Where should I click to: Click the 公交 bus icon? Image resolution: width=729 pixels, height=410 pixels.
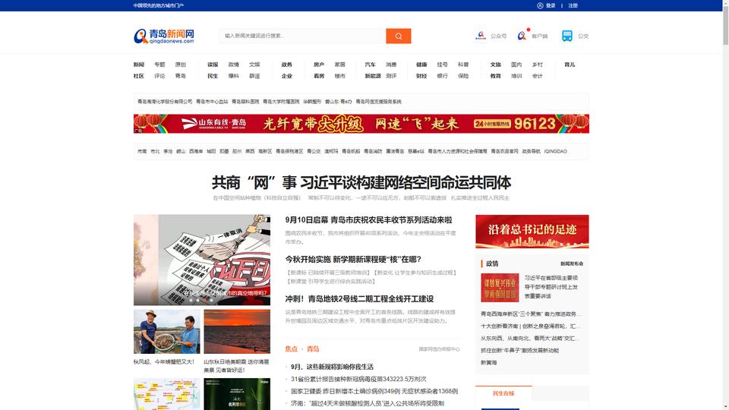coord(566,36)
